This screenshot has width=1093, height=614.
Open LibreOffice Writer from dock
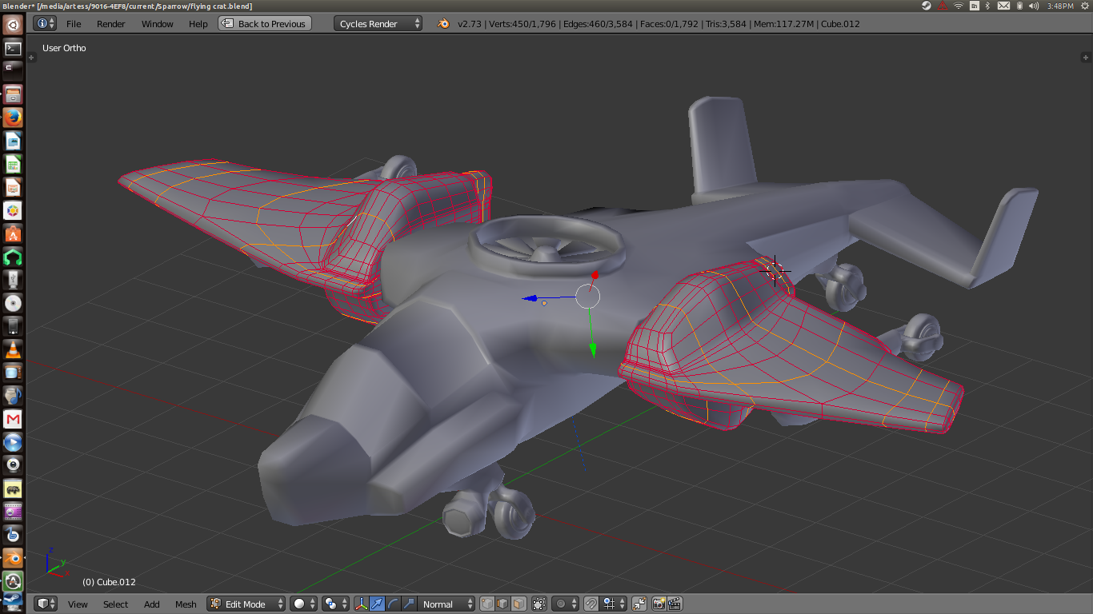(x=13, y=141)
